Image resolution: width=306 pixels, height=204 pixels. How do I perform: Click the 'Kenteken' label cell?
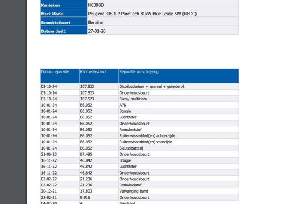[x=64, y=4]
